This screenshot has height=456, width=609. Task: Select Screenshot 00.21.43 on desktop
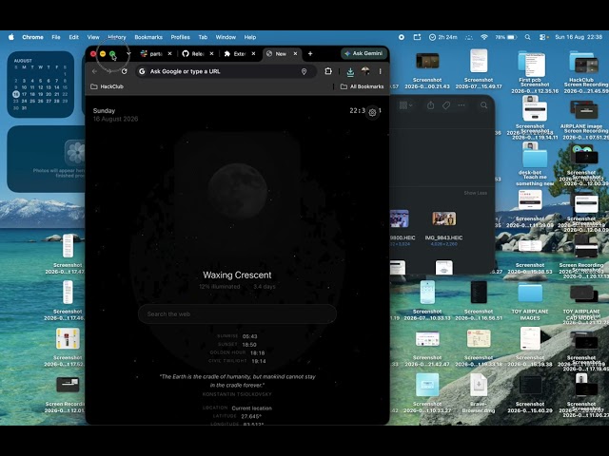[x=427, y=61]
